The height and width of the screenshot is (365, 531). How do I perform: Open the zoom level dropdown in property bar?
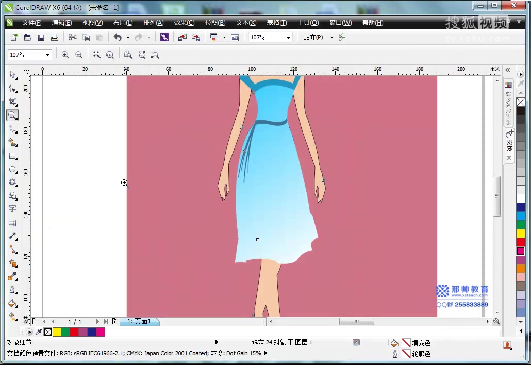point(47,55)
